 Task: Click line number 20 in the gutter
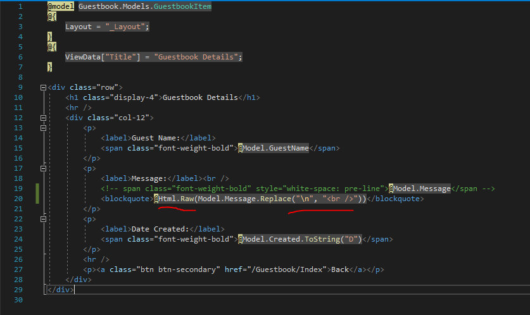[x=18, y=199]
